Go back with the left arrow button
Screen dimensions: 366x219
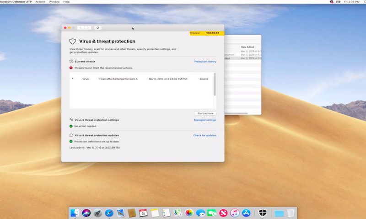click(81, 28)
